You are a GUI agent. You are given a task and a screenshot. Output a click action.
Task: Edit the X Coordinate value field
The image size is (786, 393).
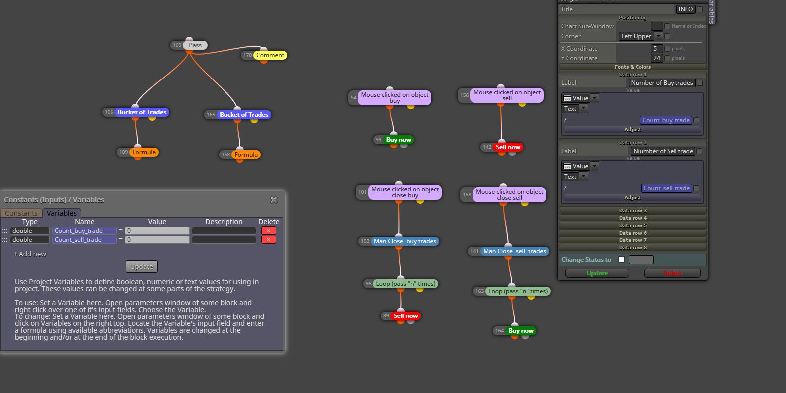[657, 49]
